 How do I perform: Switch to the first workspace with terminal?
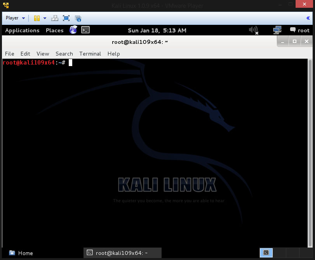tap(266, 253)
